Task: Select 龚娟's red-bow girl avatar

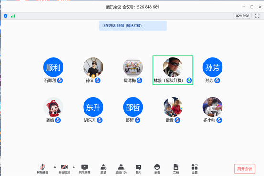Action: 53,107
